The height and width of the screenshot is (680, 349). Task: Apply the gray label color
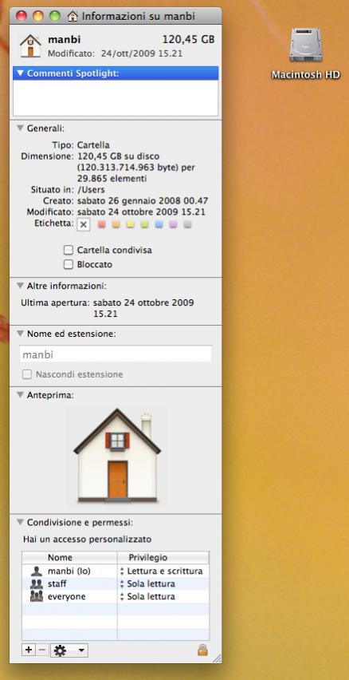pyautogui.click(x=187, y=224)
